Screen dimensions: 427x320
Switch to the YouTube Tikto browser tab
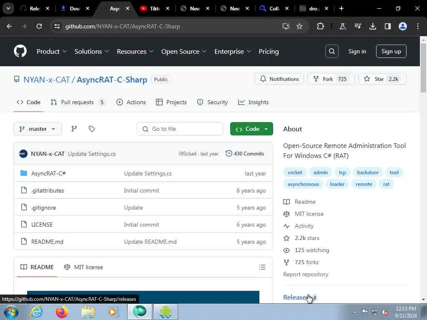click(x=155, y=8)
